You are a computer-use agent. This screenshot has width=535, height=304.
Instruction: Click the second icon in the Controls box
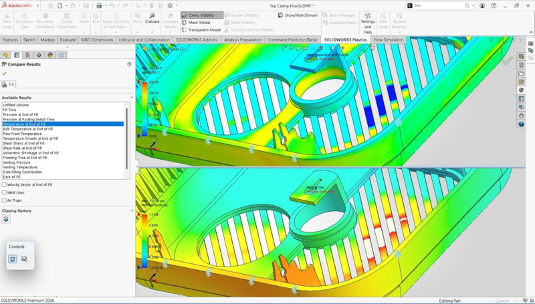[x=24, y=259]
